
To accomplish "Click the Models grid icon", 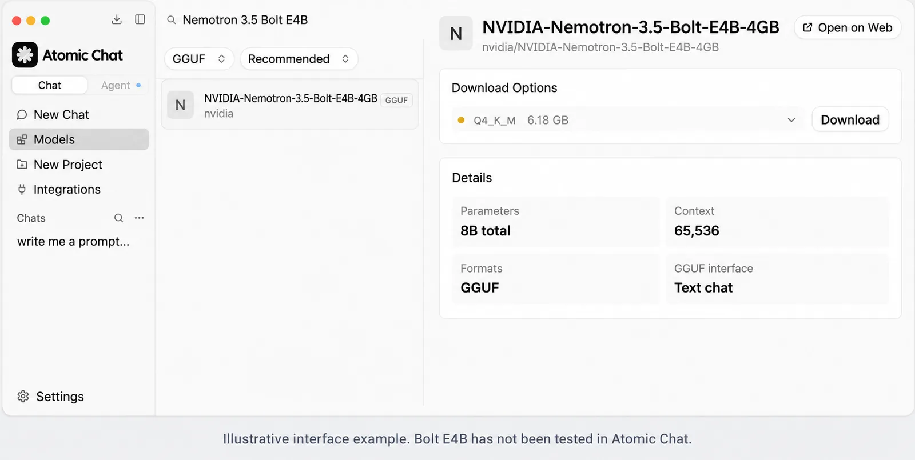I will (22, 139).
